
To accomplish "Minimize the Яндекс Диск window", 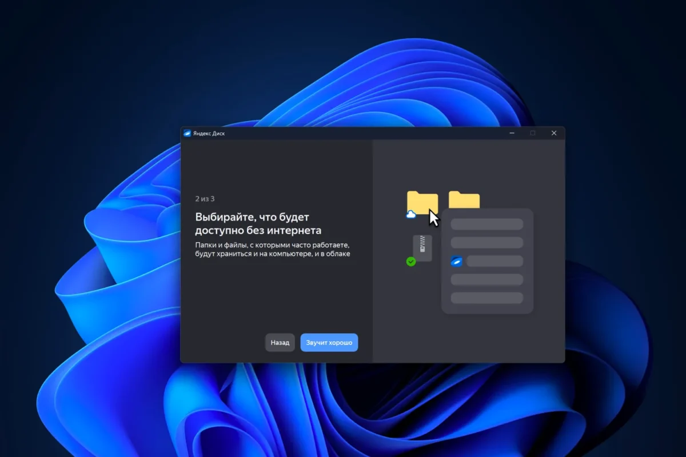I will 512,133.
